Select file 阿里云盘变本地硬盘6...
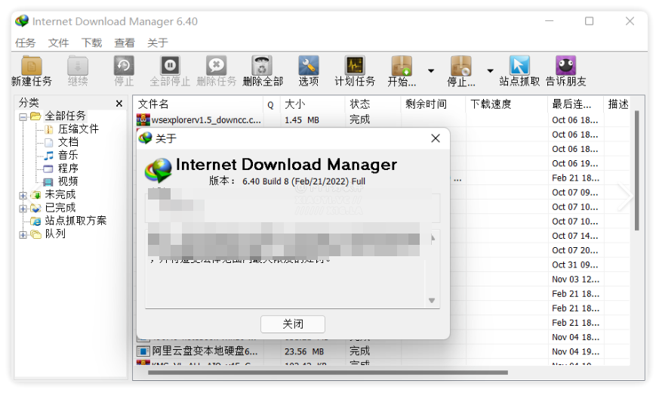The image size is (659, 393). (205, 351)
